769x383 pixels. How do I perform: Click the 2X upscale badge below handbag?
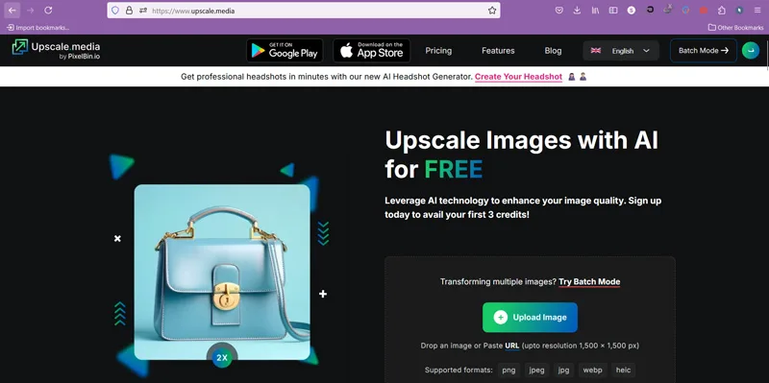point(222,358)
